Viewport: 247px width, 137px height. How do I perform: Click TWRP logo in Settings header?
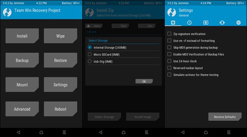pos(172,12)
